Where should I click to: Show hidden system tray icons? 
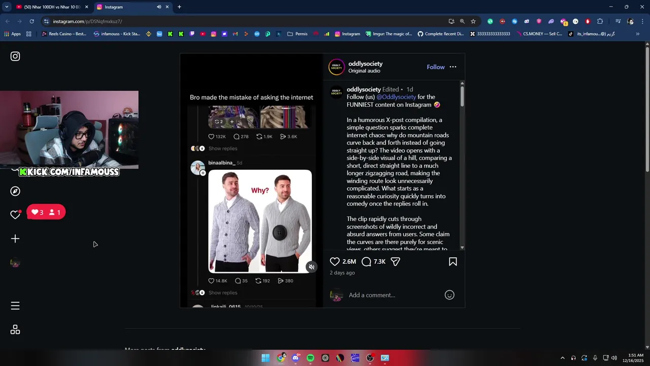click(562, 358)
